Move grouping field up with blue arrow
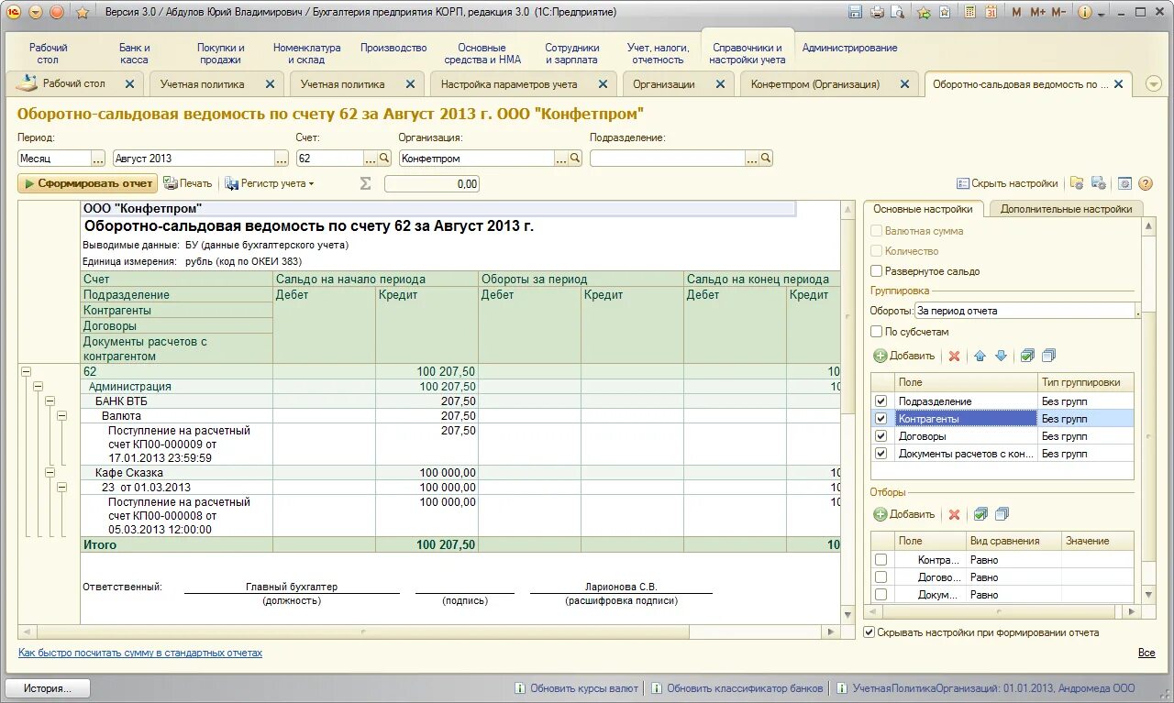Viewport: 1174px width, 703px height. tap(980, 356)
